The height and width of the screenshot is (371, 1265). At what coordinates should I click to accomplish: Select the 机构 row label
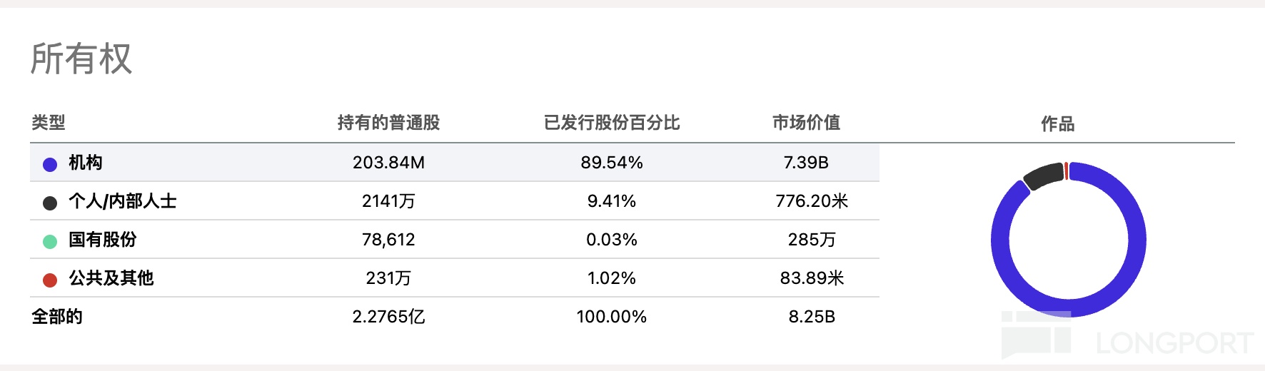(x=86, y=163)
